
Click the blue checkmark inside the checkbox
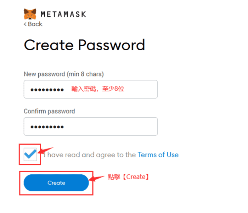[30, 154]
